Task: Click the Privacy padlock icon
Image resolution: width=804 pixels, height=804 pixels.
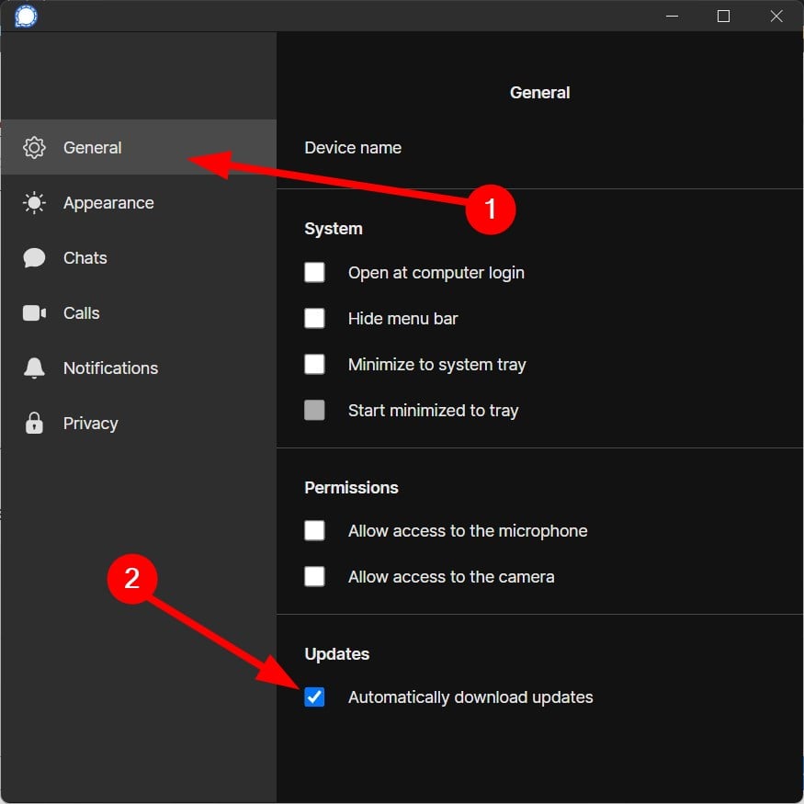Action: (34, 423)
